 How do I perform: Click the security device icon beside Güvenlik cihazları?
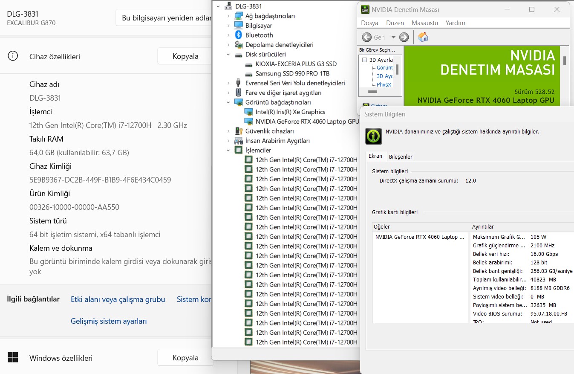pyautogui.click(x=239, y=131)
